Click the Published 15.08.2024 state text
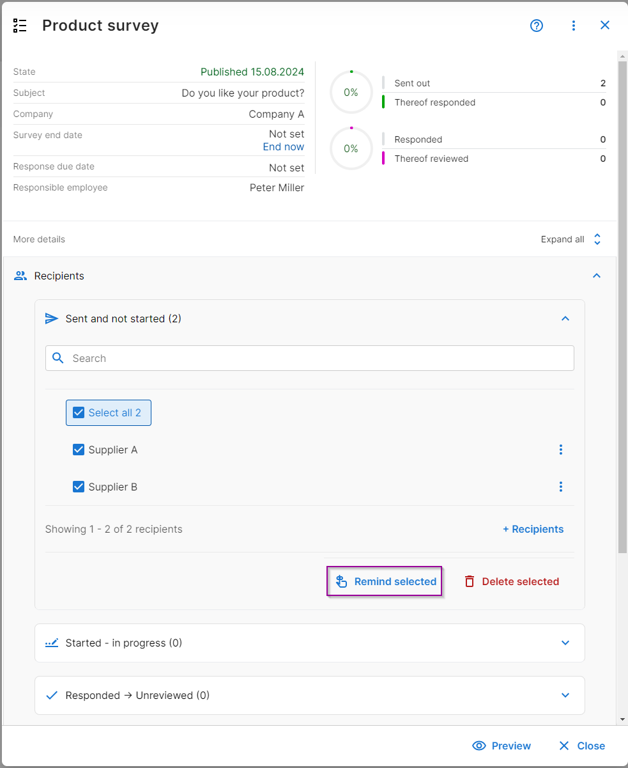Viewport: 628px width, 768px height. 252,72
